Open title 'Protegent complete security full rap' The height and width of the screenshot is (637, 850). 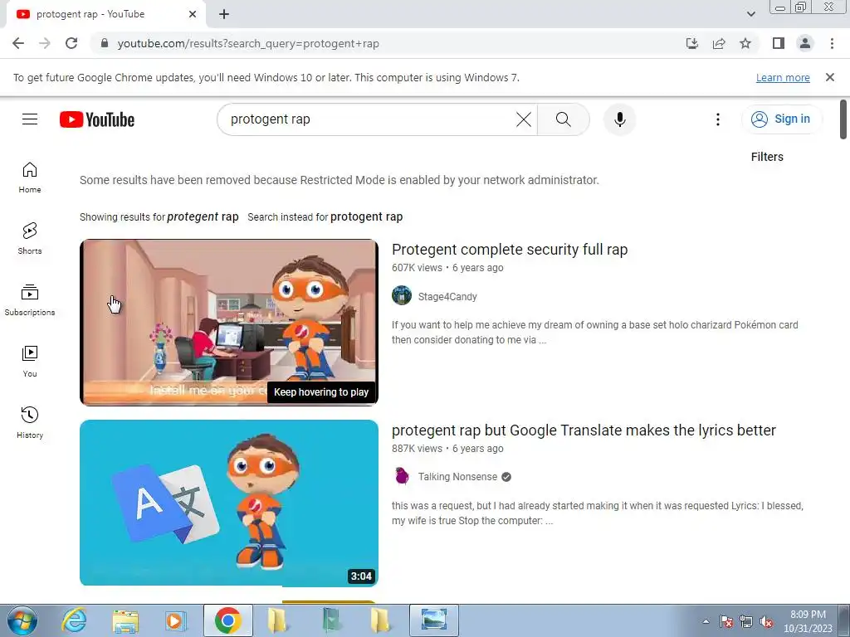[x=510, y=249]
